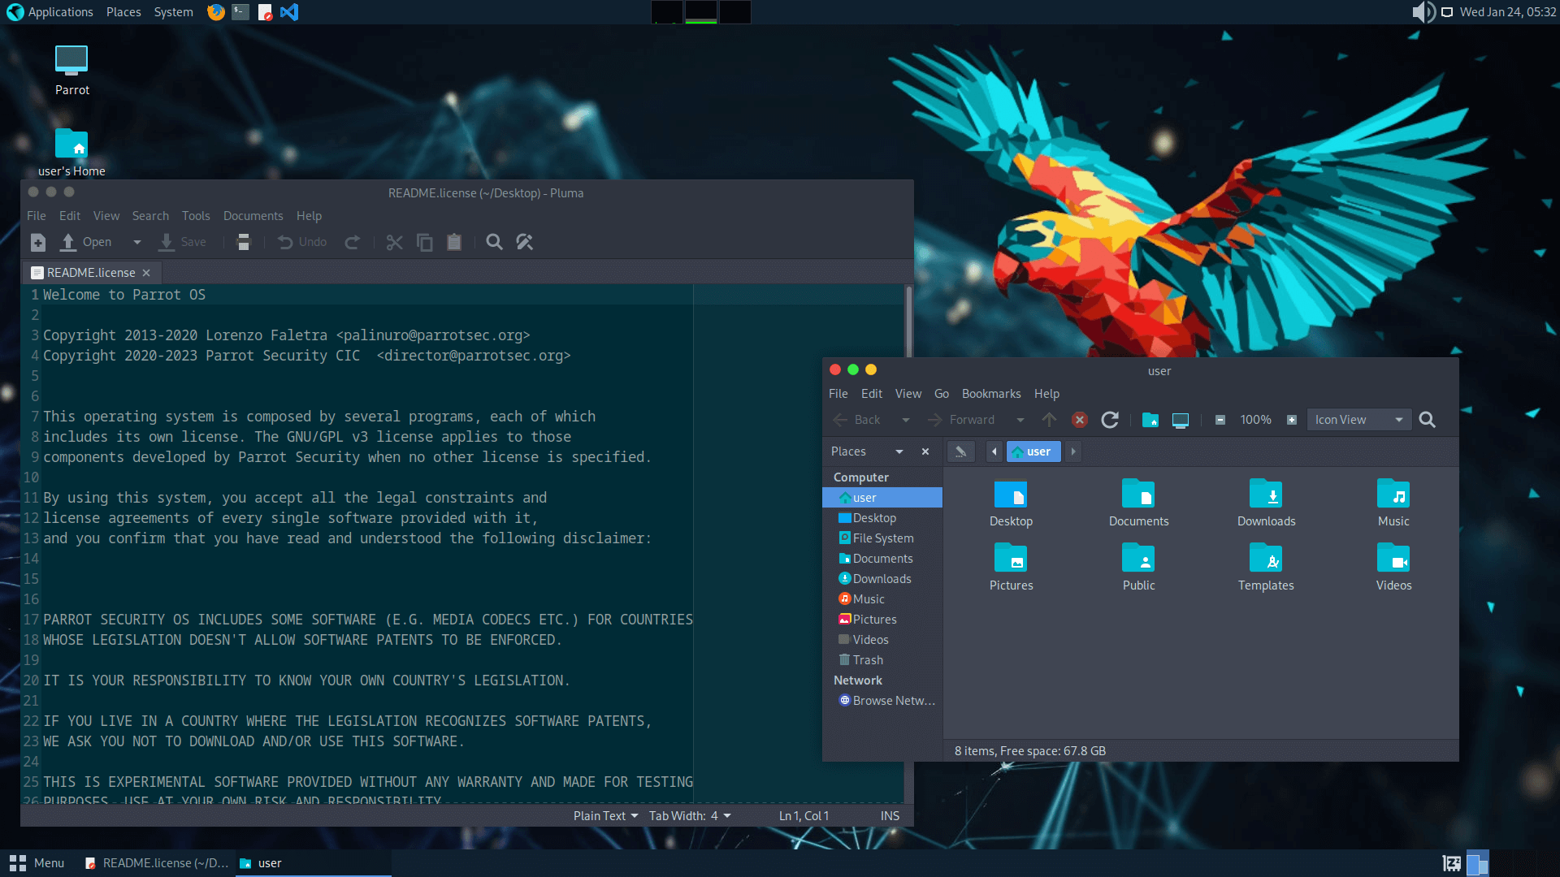
Task: Expand the Open recent files arrow
Action: coord(137,242)
